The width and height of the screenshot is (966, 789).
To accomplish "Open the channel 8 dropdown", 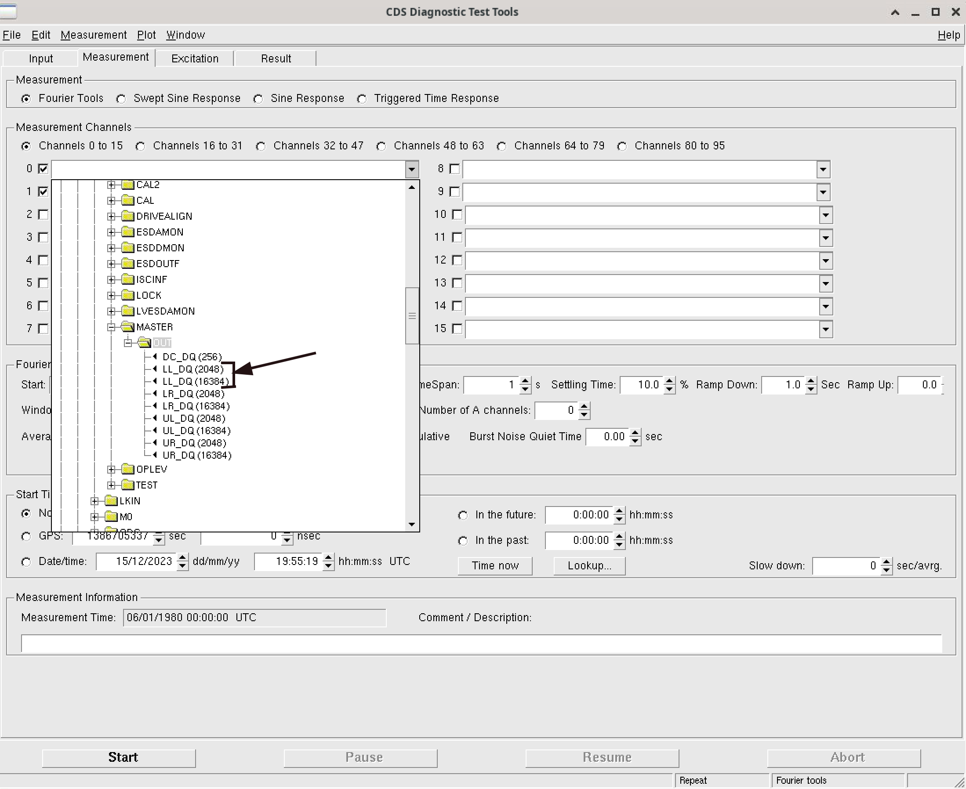I will tap(823, 170).
